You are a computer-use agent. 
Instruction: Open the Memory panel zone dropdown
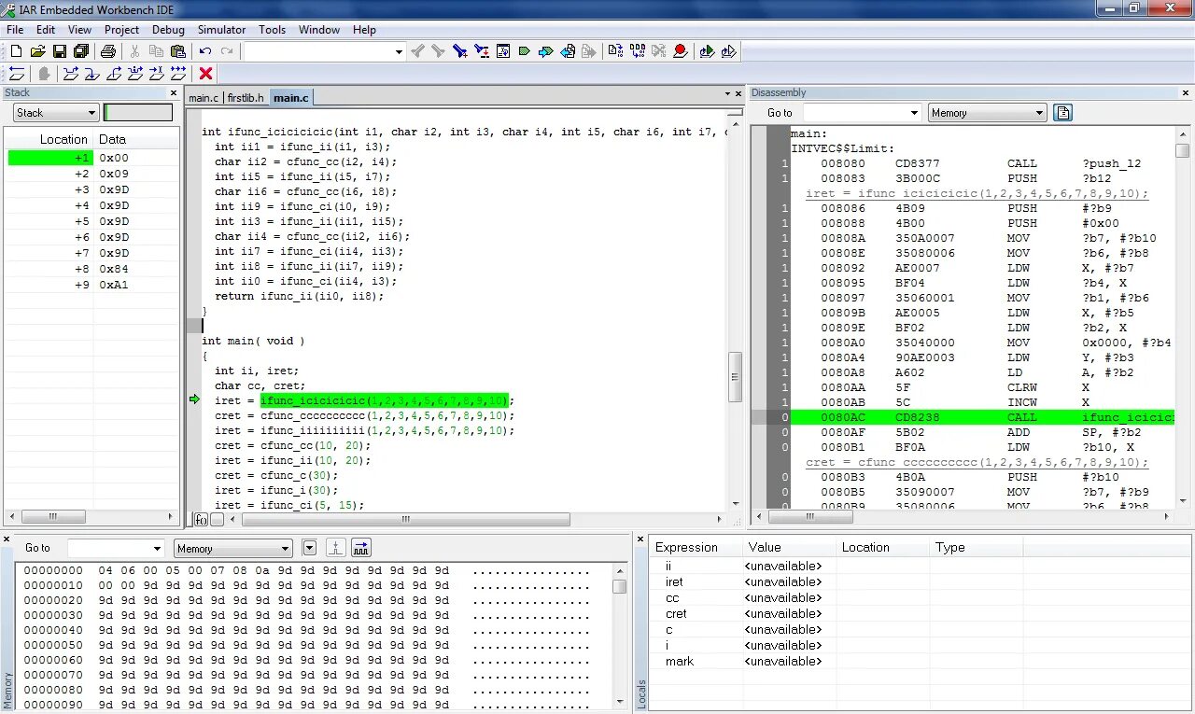point(232,548)
